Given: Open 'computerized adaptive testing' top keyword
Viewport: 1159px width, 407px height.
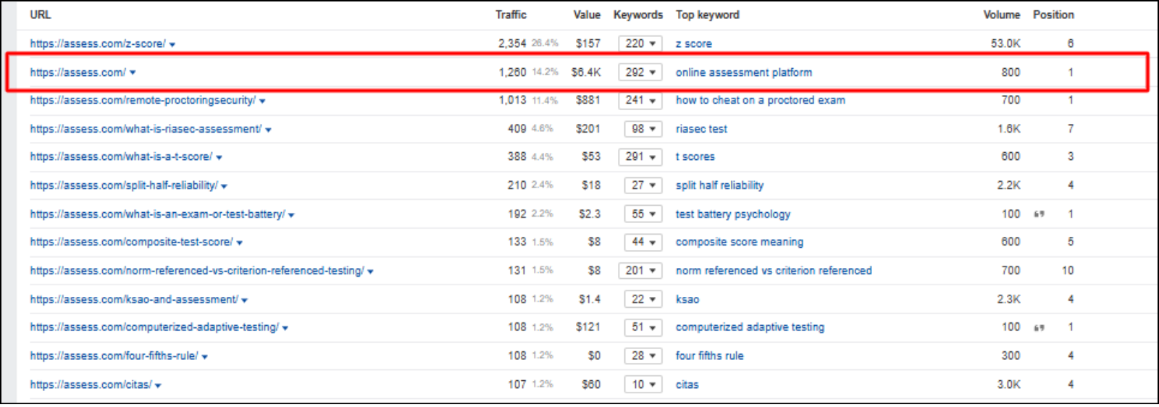Looking at the screenshot, I should pos(750,327).
